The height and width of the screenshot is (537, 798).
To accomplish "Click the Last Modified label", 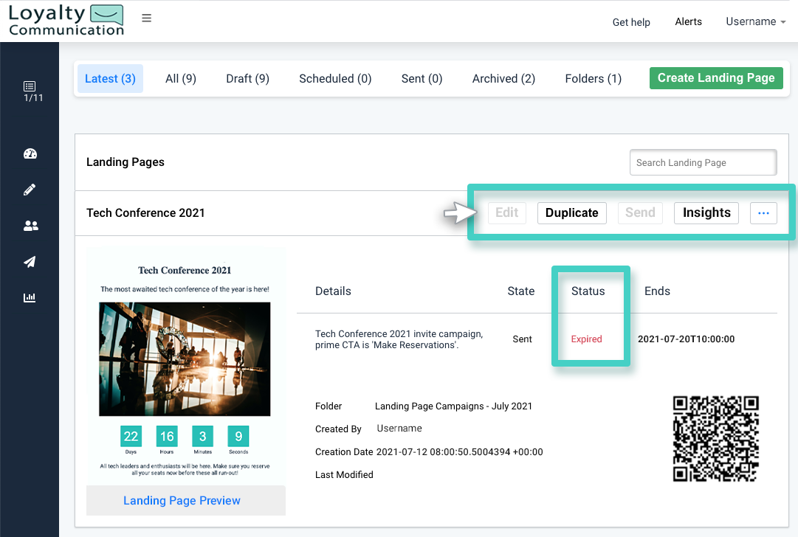I will pyautogui.click(x=344, y=475).
